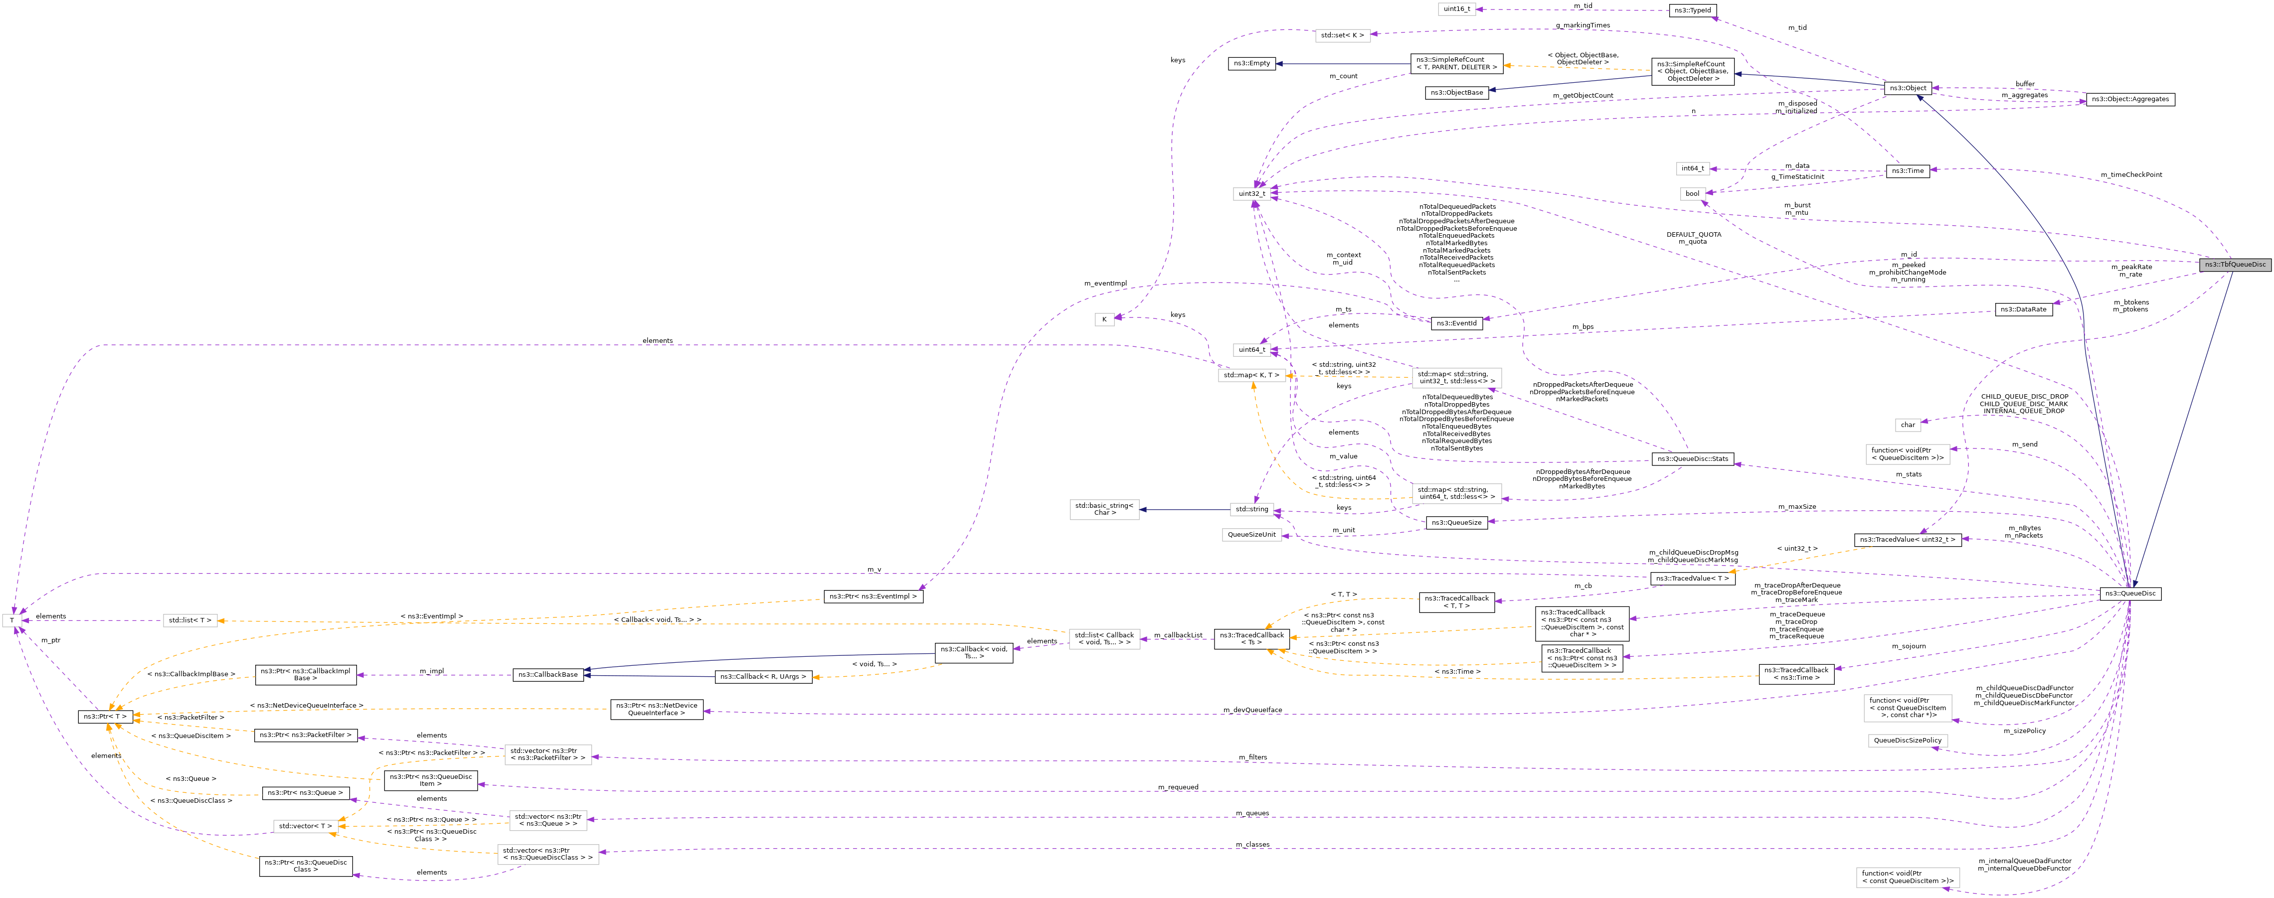Open the ns3::Object class node
The image size is (2274, 898).
pyautogui.click(x=1908, y=88)
